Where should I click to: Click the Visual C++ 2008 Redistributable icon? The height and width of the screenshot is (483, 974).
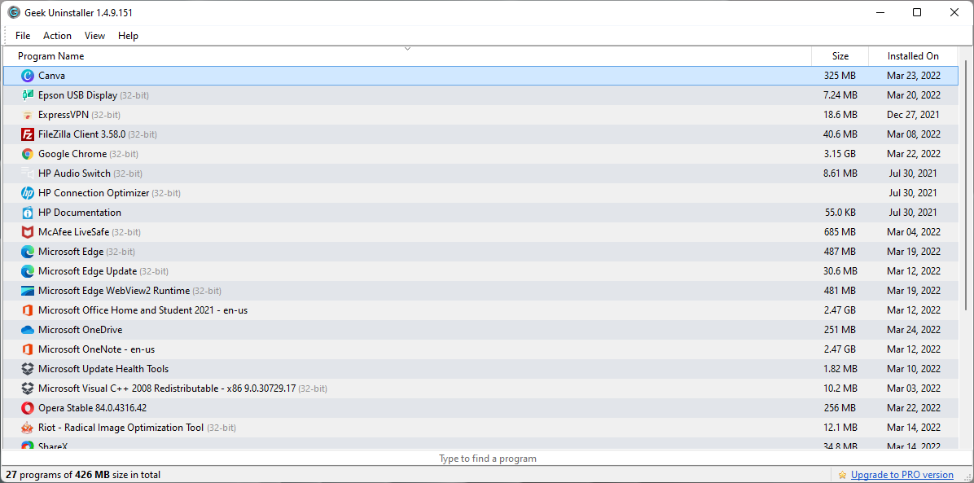point(28,389)
